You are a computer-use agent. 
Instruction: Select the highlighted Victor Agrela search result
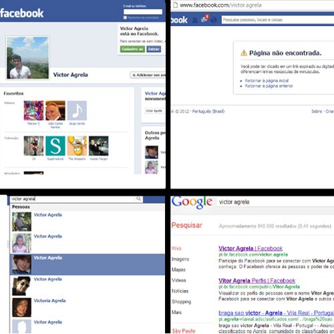(88, 265)
